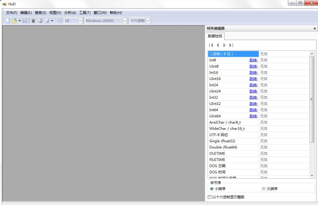Open the 工具(T) menu
Screen dimensions: 318x205
pyautogui.click(x=85, y=13)
